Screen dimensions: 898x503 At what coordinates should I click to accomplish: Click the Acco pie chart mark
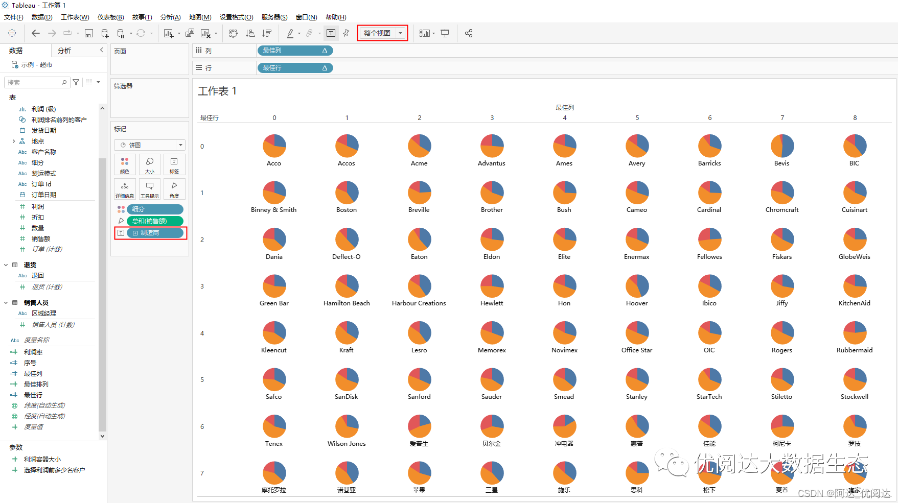coord(274,146)
